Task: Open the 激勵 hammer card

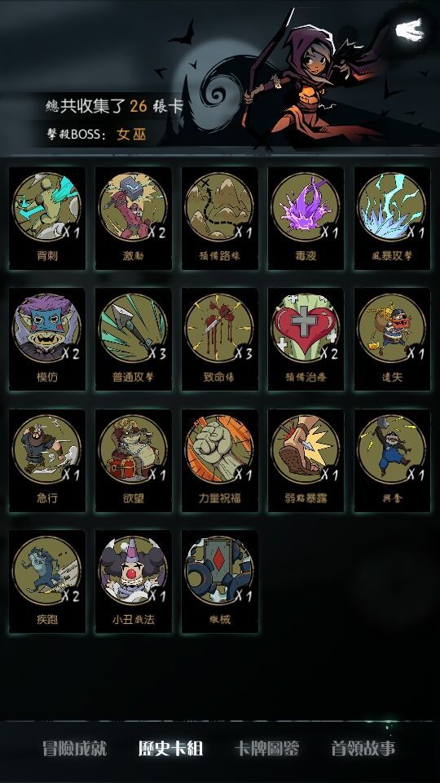Action: (x=133, y=219)
